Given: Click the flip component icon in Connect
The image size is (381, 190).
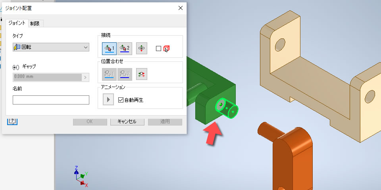Looking at the screenshot, I should tap(142, 48).
